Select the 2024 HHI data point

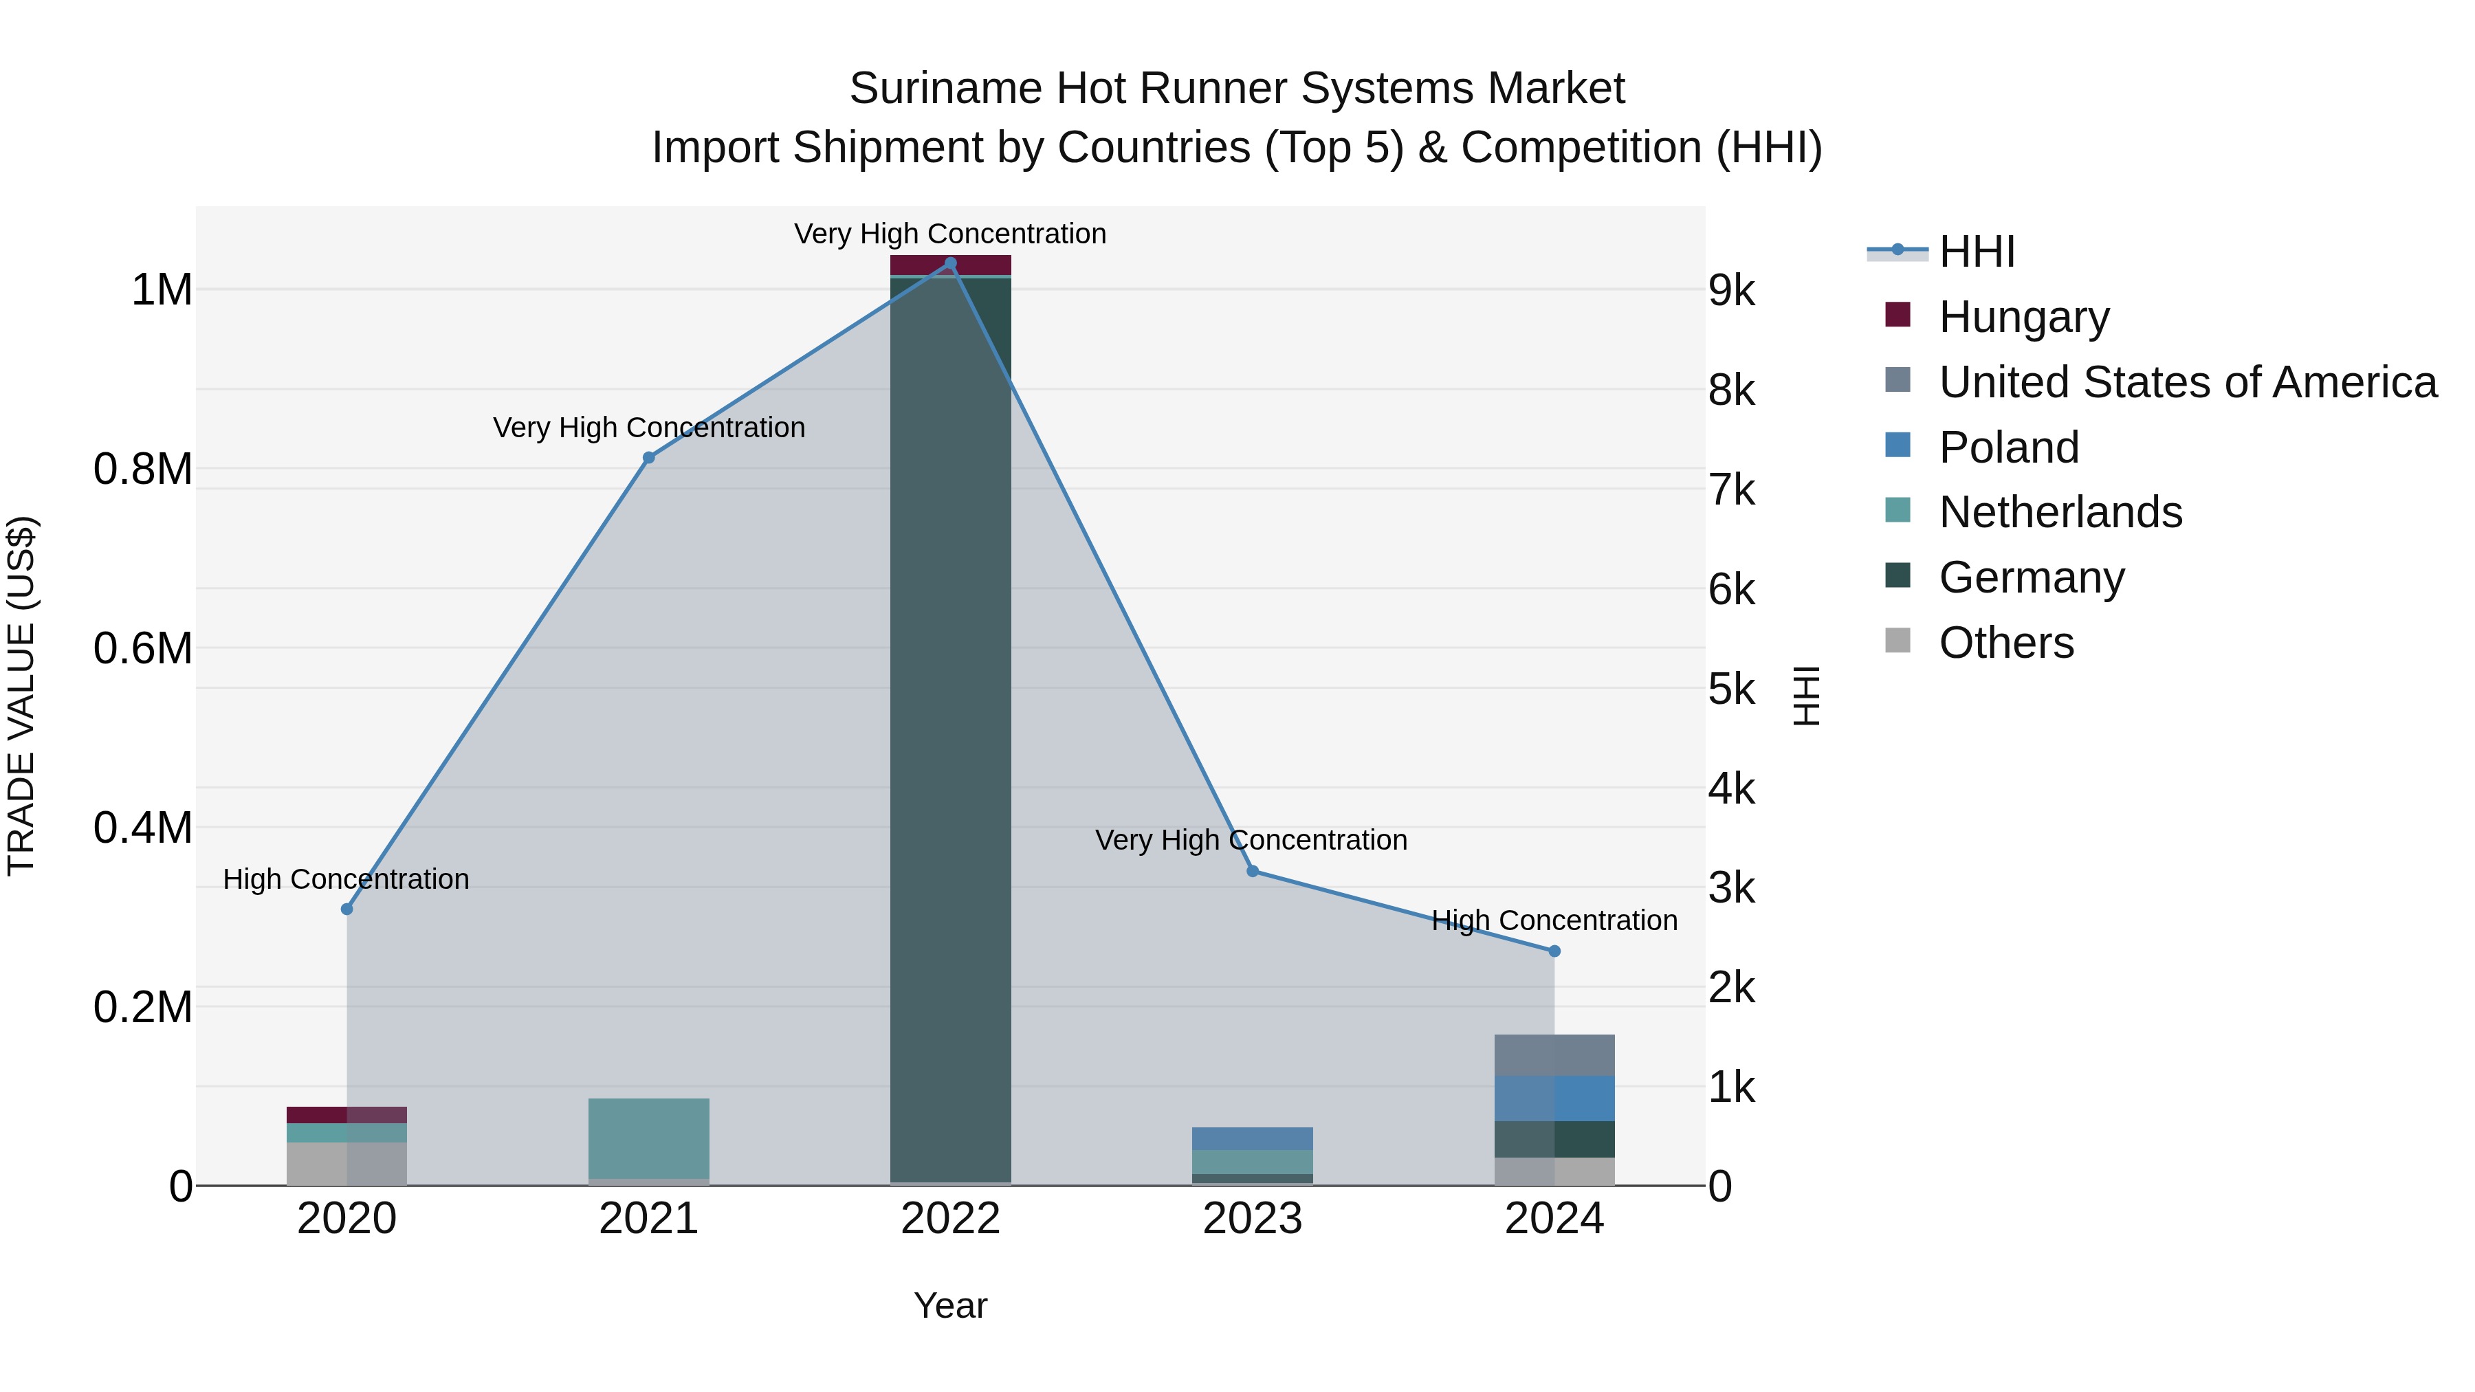[1554, 951]
